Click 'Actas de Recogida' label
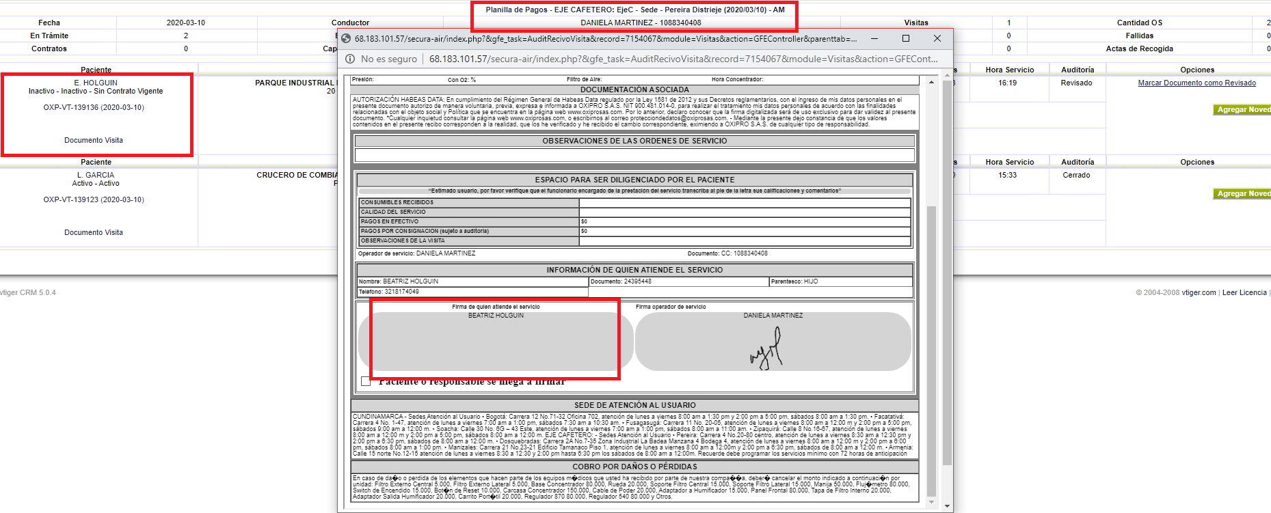Screen dimensions: 1271x513 [1139, 48]
